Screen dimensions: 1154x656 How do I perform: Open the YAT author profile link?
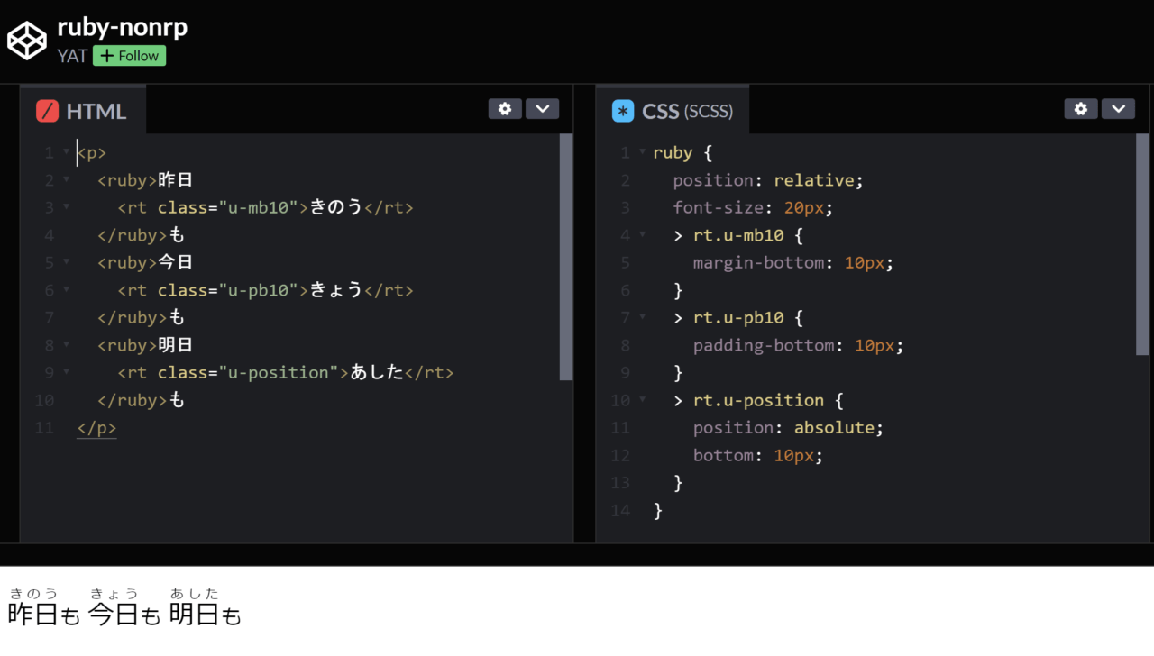pos(72,56)
